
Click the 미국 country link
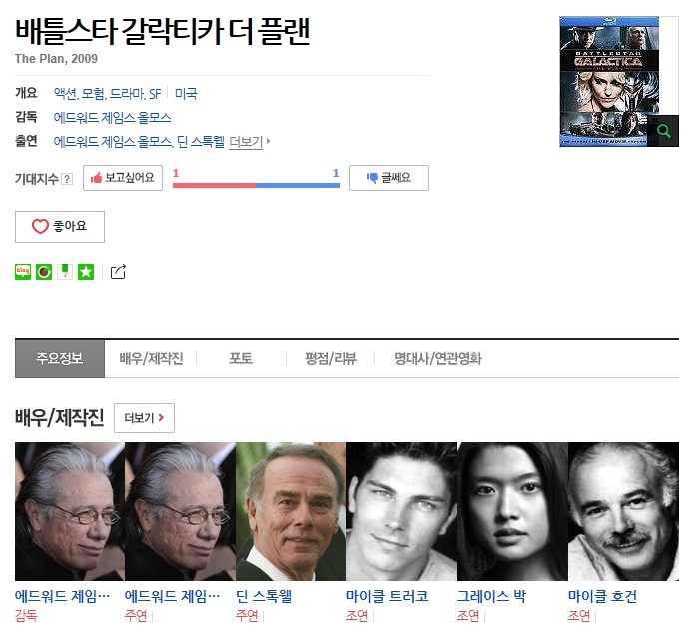coord(186,93)
